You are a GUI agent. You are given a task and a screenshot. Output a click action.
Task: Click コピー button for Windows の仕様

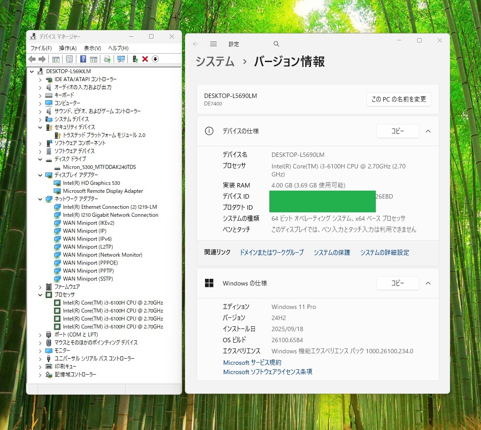[x=398, y=283]
